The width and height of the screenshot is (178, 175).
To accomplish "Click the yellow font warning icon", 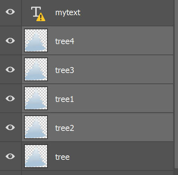I will [x=41, y=17].
